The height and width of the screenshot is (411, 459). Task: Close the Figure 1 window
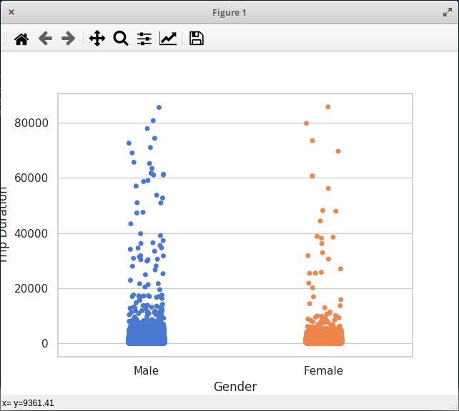click(11, 12)
